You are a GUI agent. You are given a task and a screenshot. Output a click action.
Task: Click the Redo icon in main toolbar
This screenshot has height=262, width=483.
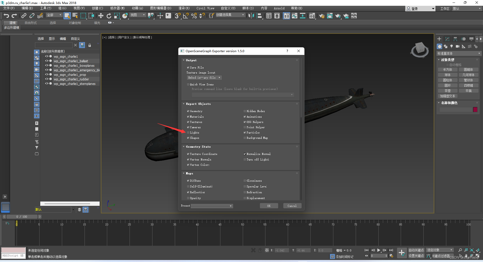(x=14, y=16)
